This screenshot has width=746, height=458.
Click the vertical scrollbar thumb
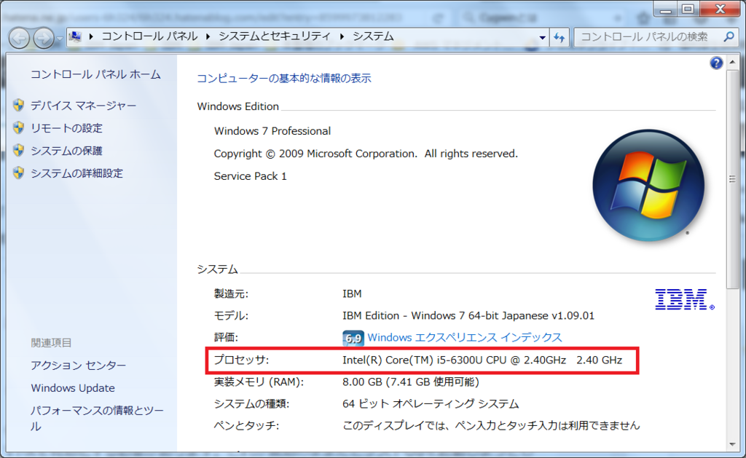point(732,179)
